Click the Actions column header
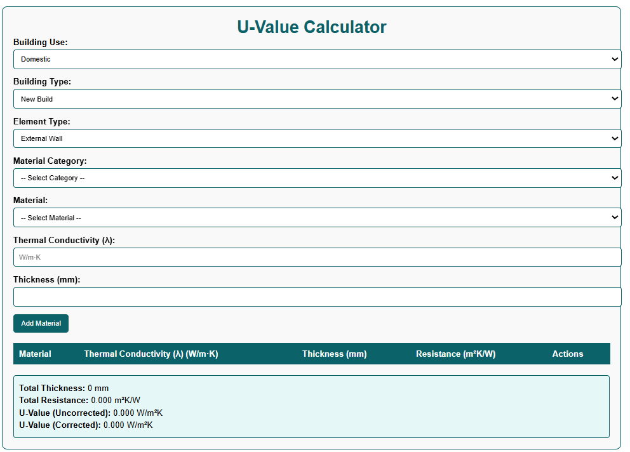 click(567, 354)
